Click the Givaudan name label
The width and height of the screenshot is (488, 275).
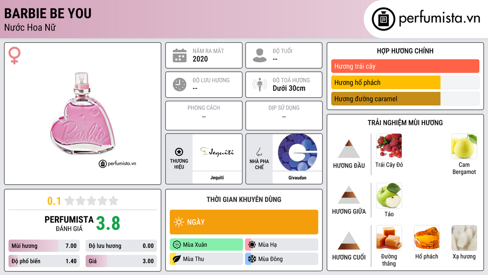297,178
